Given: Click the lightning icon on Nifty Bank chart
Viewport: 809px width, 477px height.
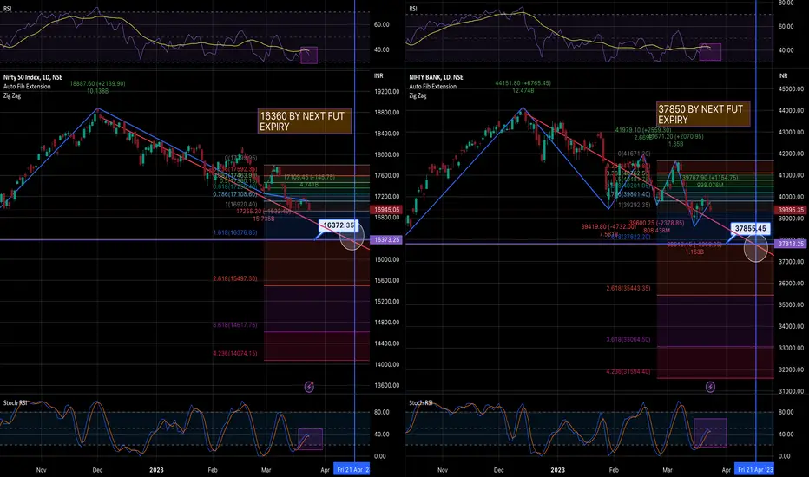Looking at the screenshot, I should coord(710,386).
